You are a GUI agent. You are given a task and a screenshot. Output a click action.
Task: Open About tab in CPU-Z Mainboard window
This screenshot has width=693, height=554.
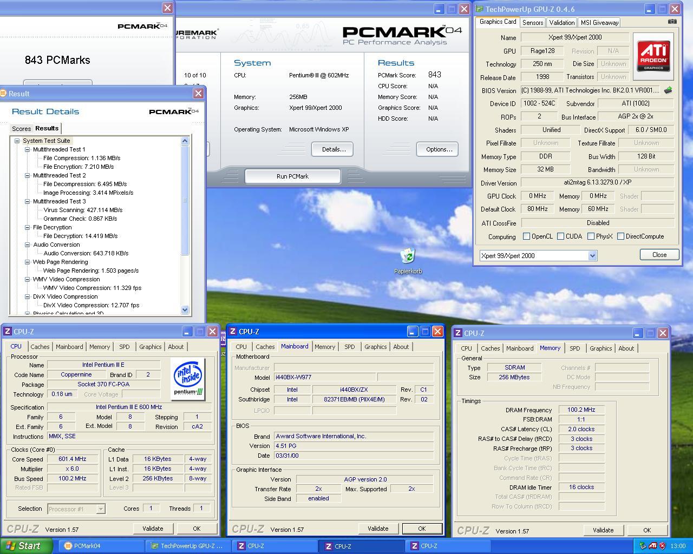(x=401, y=347)
